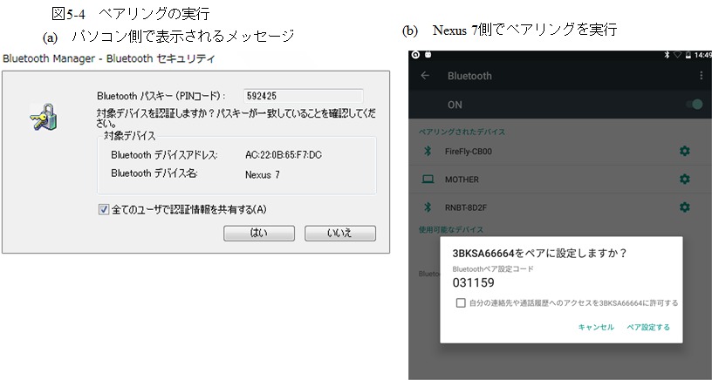Open settings gear for MOTHER
The image size is (712, 380).
684,179
